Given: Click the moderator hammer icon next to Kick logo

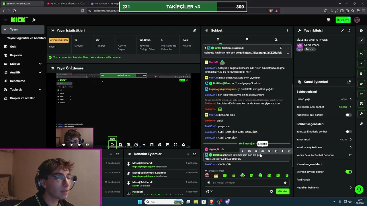Looking at the screenshot, I should (x=34, y=20).
